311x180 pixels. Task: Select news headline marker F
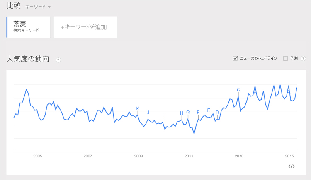198,113
